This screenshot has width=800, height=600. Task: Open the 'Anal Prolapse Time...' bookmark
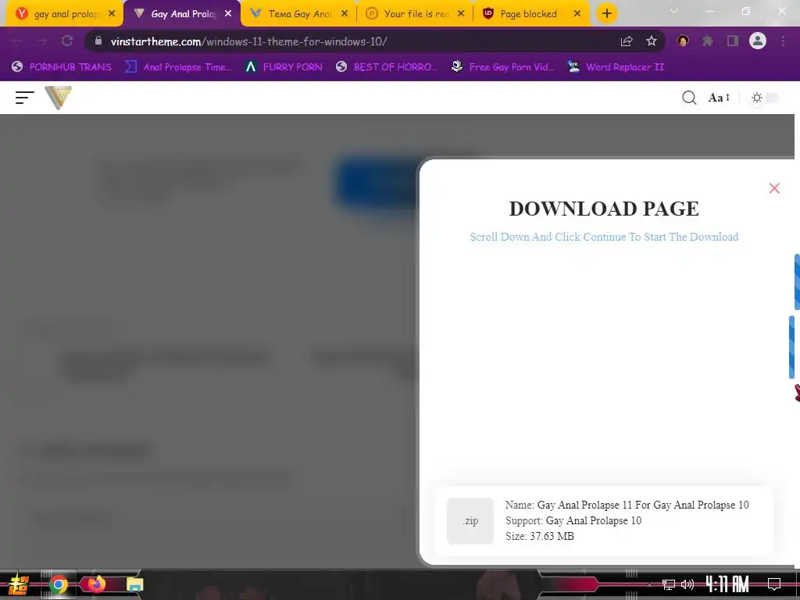click(179, 67)
